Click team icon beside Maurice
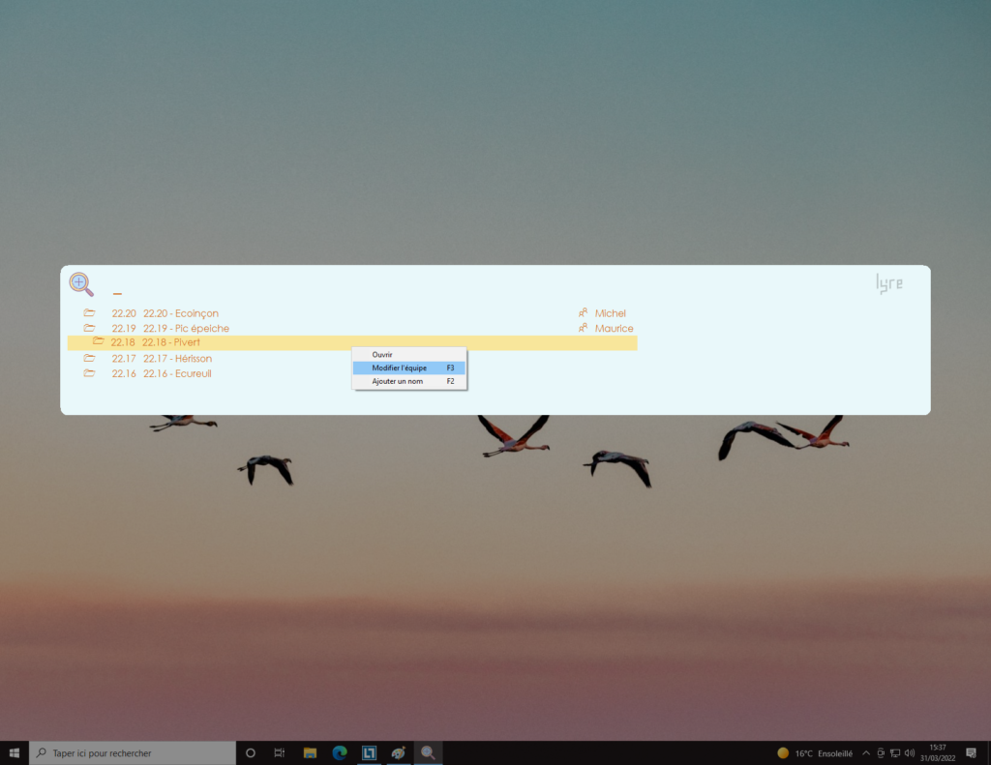This screenshot has width=991, height=765. [x=583, y=328]
